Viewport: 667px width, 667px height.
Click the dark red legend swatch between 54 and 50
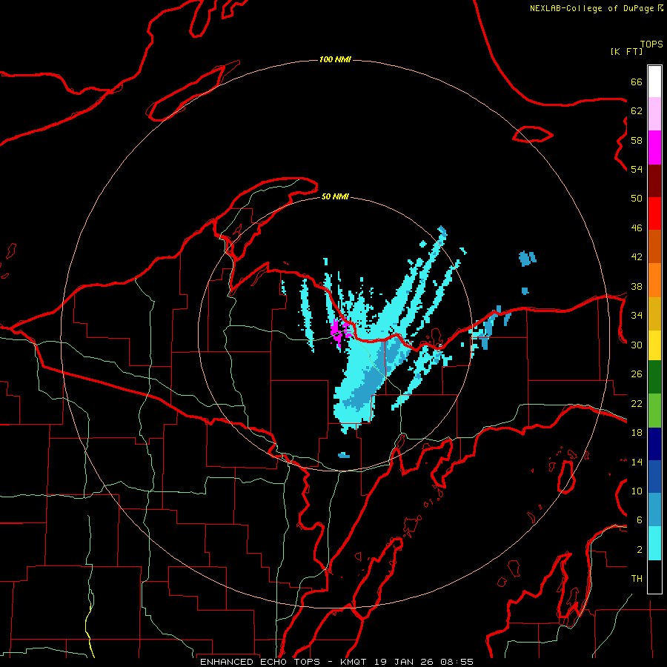point(654,181)
